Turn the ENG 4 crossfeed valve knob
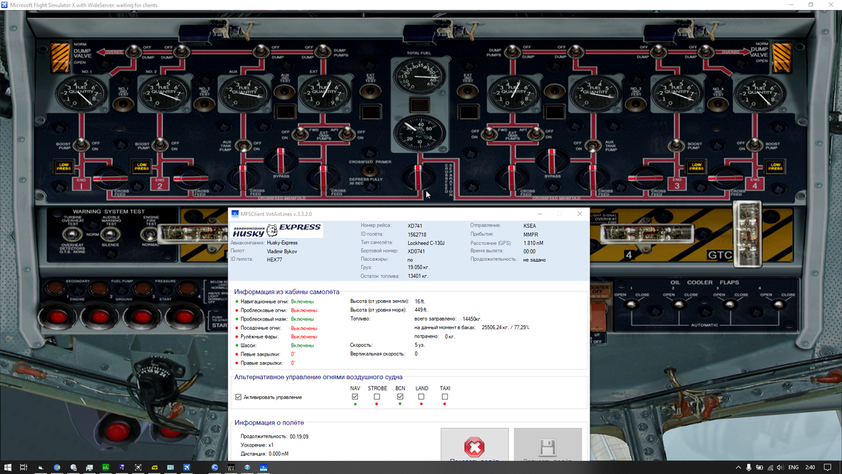The height and width of the screenshot is (474, 842). [x=726, y=178]
